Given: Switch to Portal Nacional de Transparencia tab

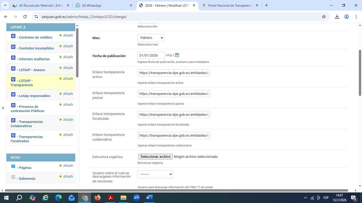Looking at the screenshot, I should 229,5.
